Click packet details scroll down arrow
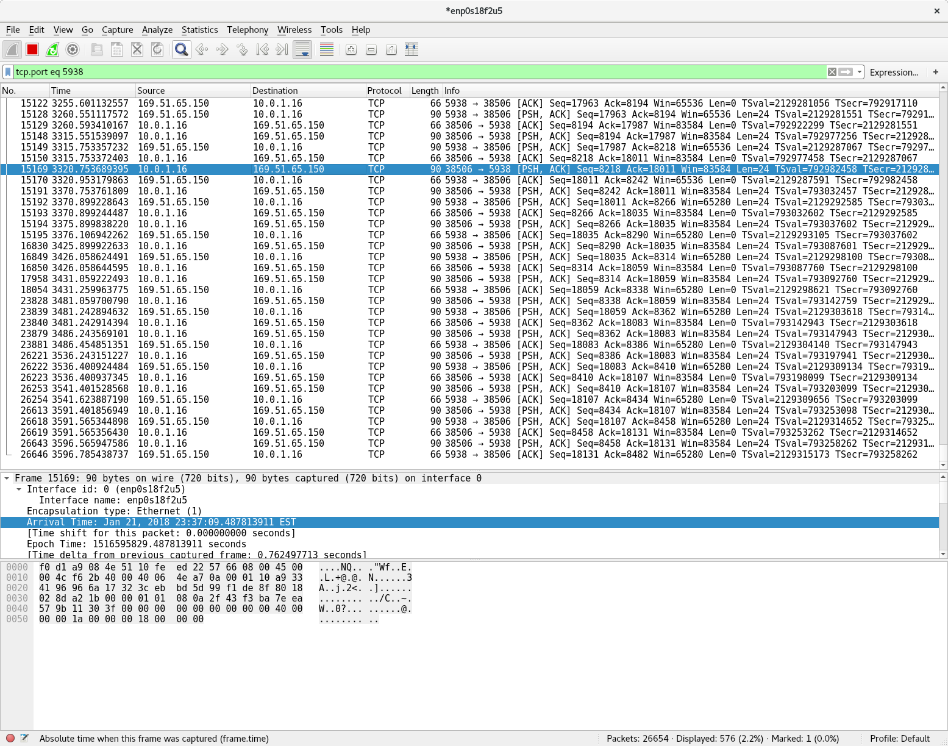The width and height of the screenshot is (948, 746). tap(943, 554)
